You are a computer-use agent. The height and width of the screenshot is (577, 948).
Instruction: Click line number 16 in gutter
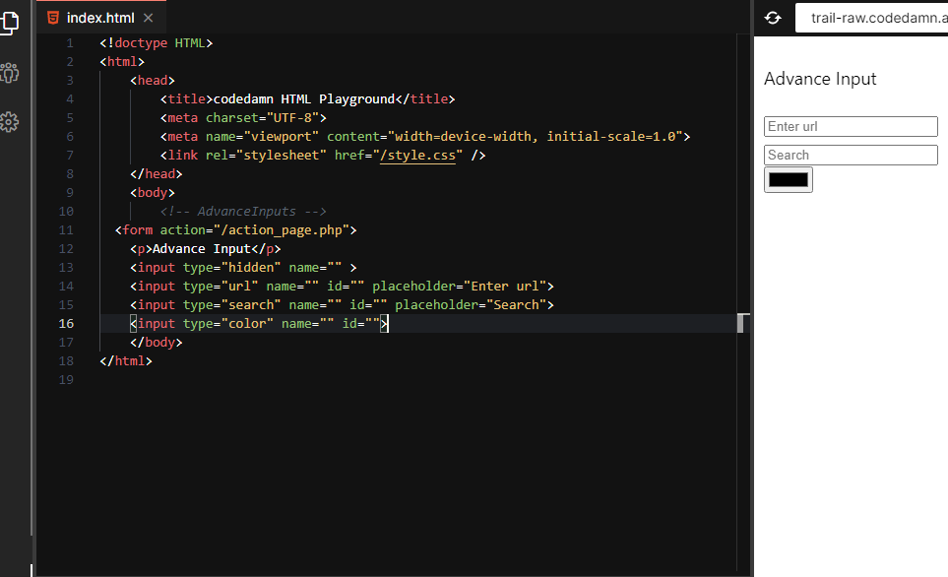pyautogui.click(x=66, y=324)
